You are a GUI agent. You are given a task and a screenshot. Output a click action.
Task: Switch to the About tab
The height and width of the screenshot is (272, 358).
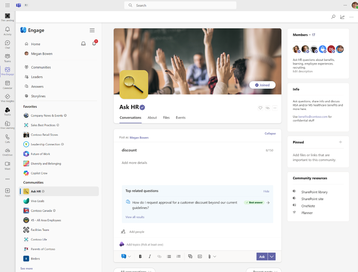[x=152, y=117]
